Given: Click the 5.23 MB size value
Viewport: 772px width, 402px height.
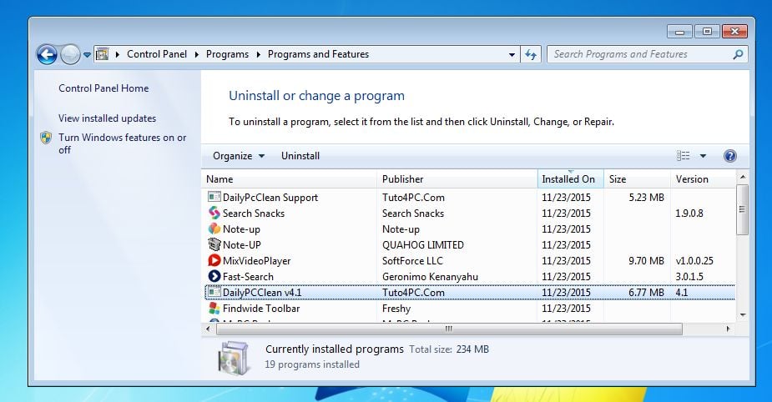Looking at the screenshot, I should click(x=646, y=198).
